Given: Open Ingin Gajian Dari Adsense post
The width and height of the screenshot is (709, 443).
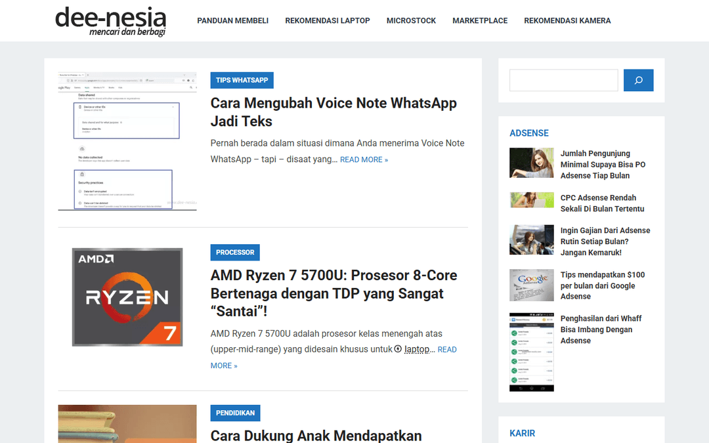Looking at the screenshot, I should 605,242.
